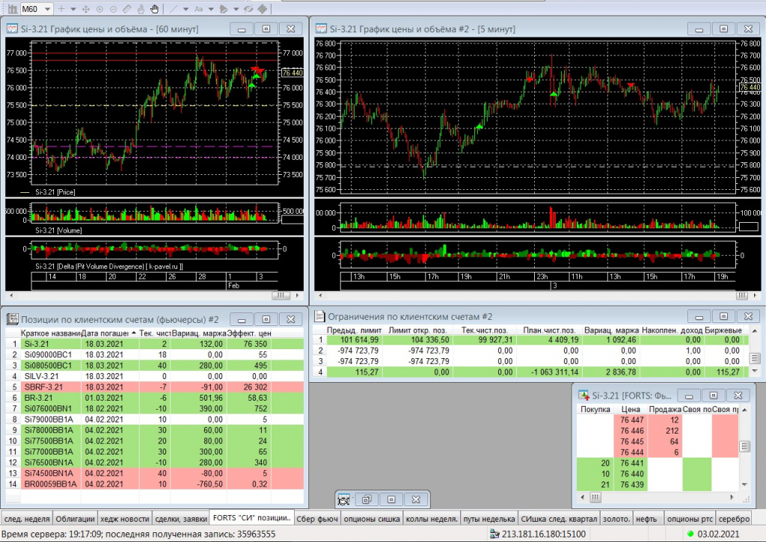Image resolution: width=766 pixels, height=542 pixels.
Task: Open the 'серебро' tab
Action: tap(734, 519)
